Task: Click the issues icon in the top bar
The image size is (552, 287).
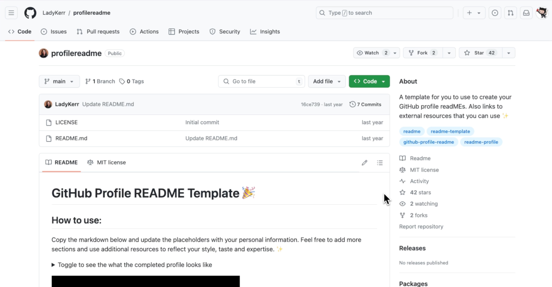Action: (494, 13)
